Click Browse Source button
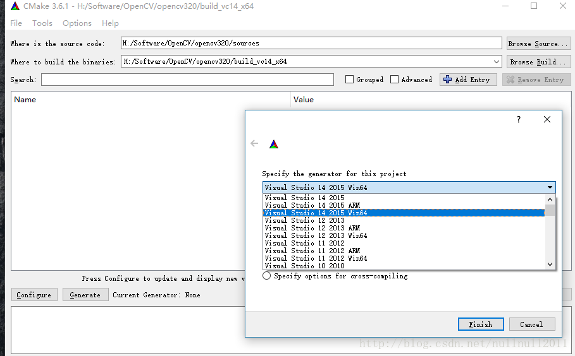 click(539, 44)
